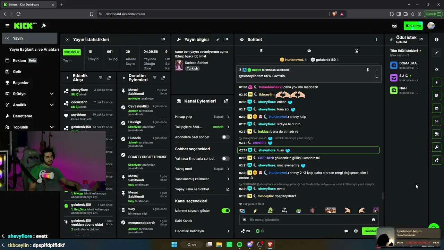Open the hamburger menu beside the Kick logo
Image resolution: width=444 pixels, height=250 pixels.
7,26
